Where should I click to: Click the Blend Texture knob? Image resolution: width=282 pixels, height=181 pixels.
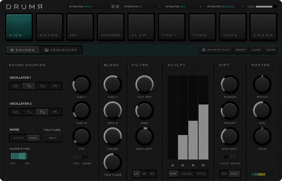click(113, 162)
